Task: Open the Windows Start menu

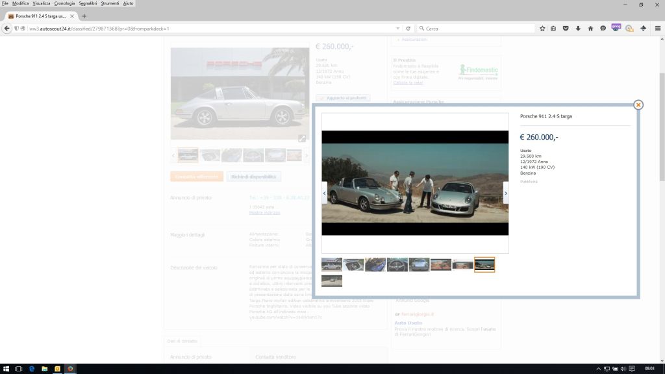Action: [x=6, y=369]
